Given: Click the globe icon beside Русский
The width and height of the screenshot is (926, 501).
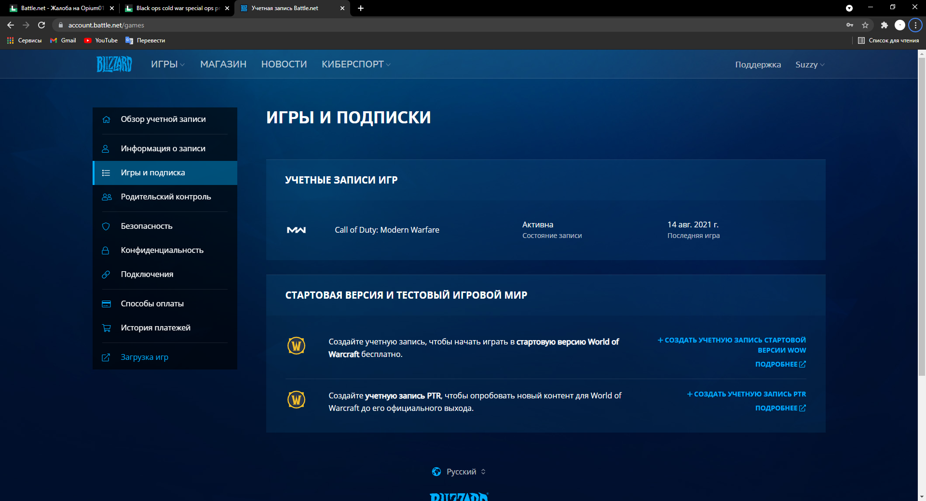Looking at the screenshot, I should click(x=436, y=472).
